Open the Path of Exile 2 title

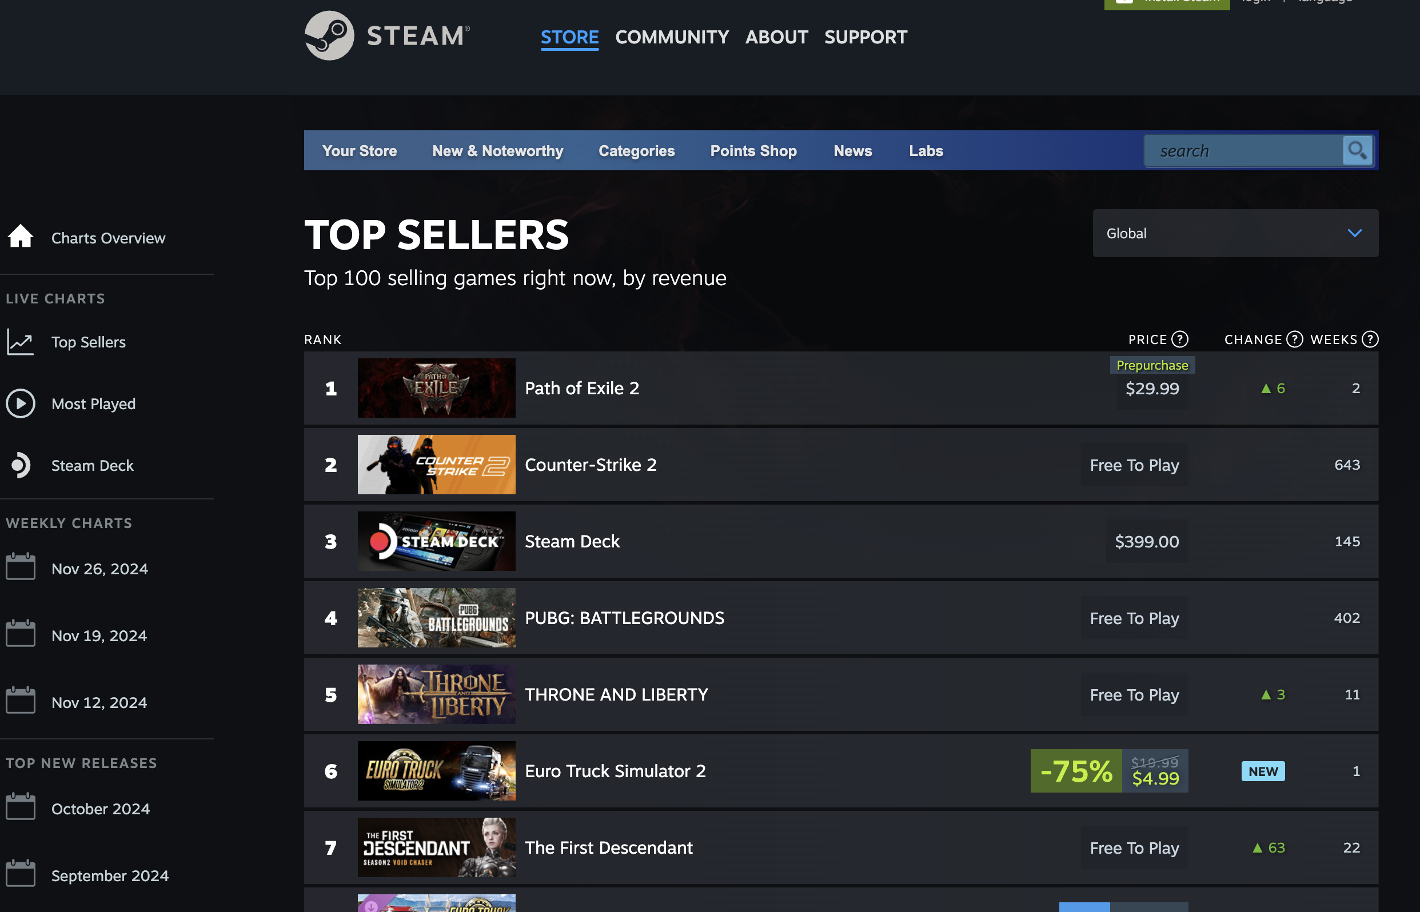582,389
